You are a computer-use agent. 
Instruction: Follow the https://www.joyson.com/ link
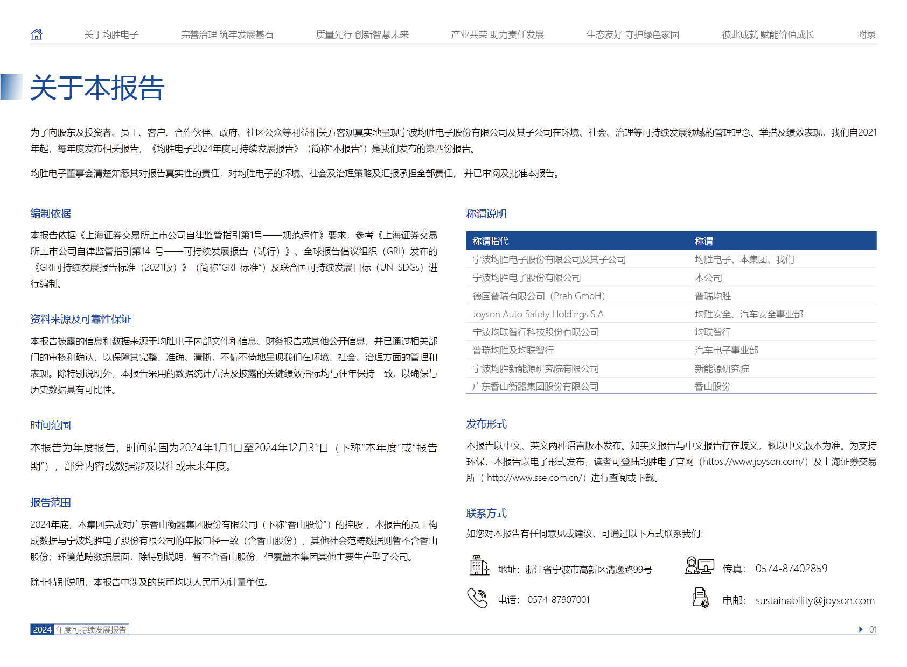click(x=753, y=462)
